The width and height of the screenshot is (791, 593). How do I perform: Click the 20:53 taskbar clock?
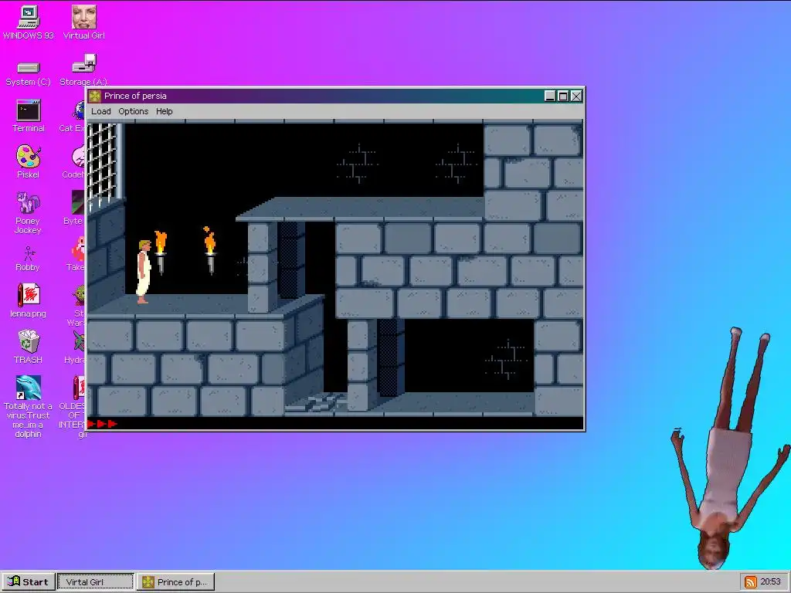[770, 582]
